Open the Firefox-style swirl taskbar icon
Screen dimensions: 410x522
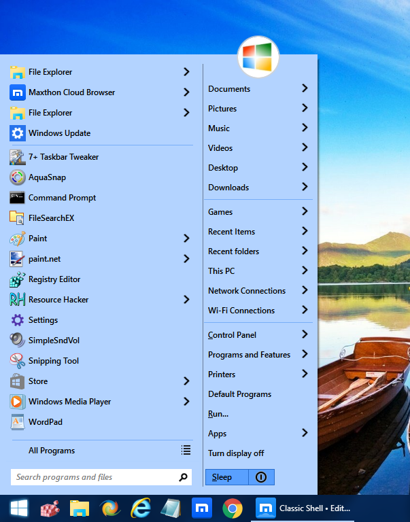110,508
